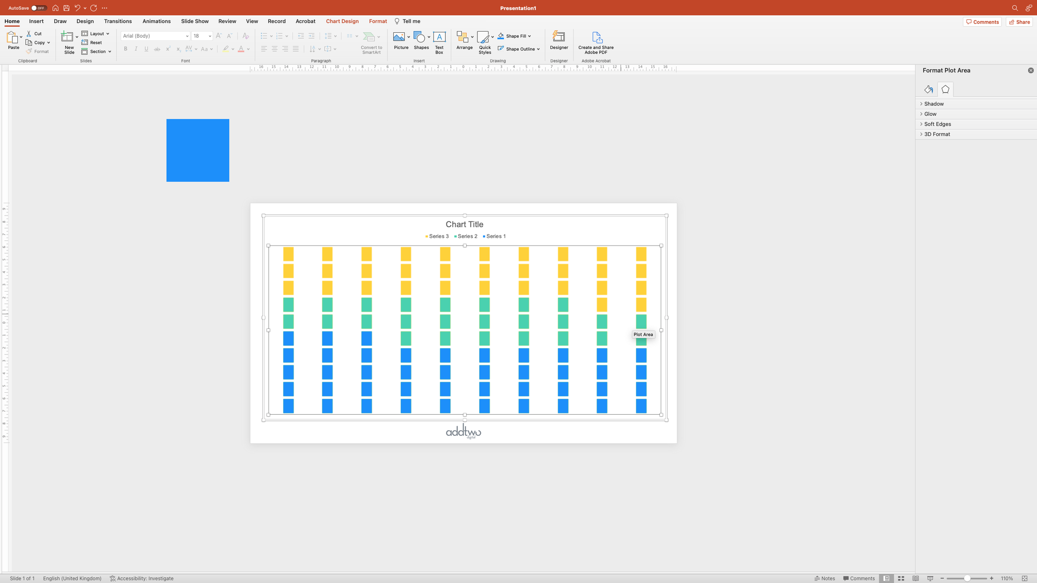1037x583 pixels.
Task: Expand the Shadow section
Action: (x=933, y=104)
